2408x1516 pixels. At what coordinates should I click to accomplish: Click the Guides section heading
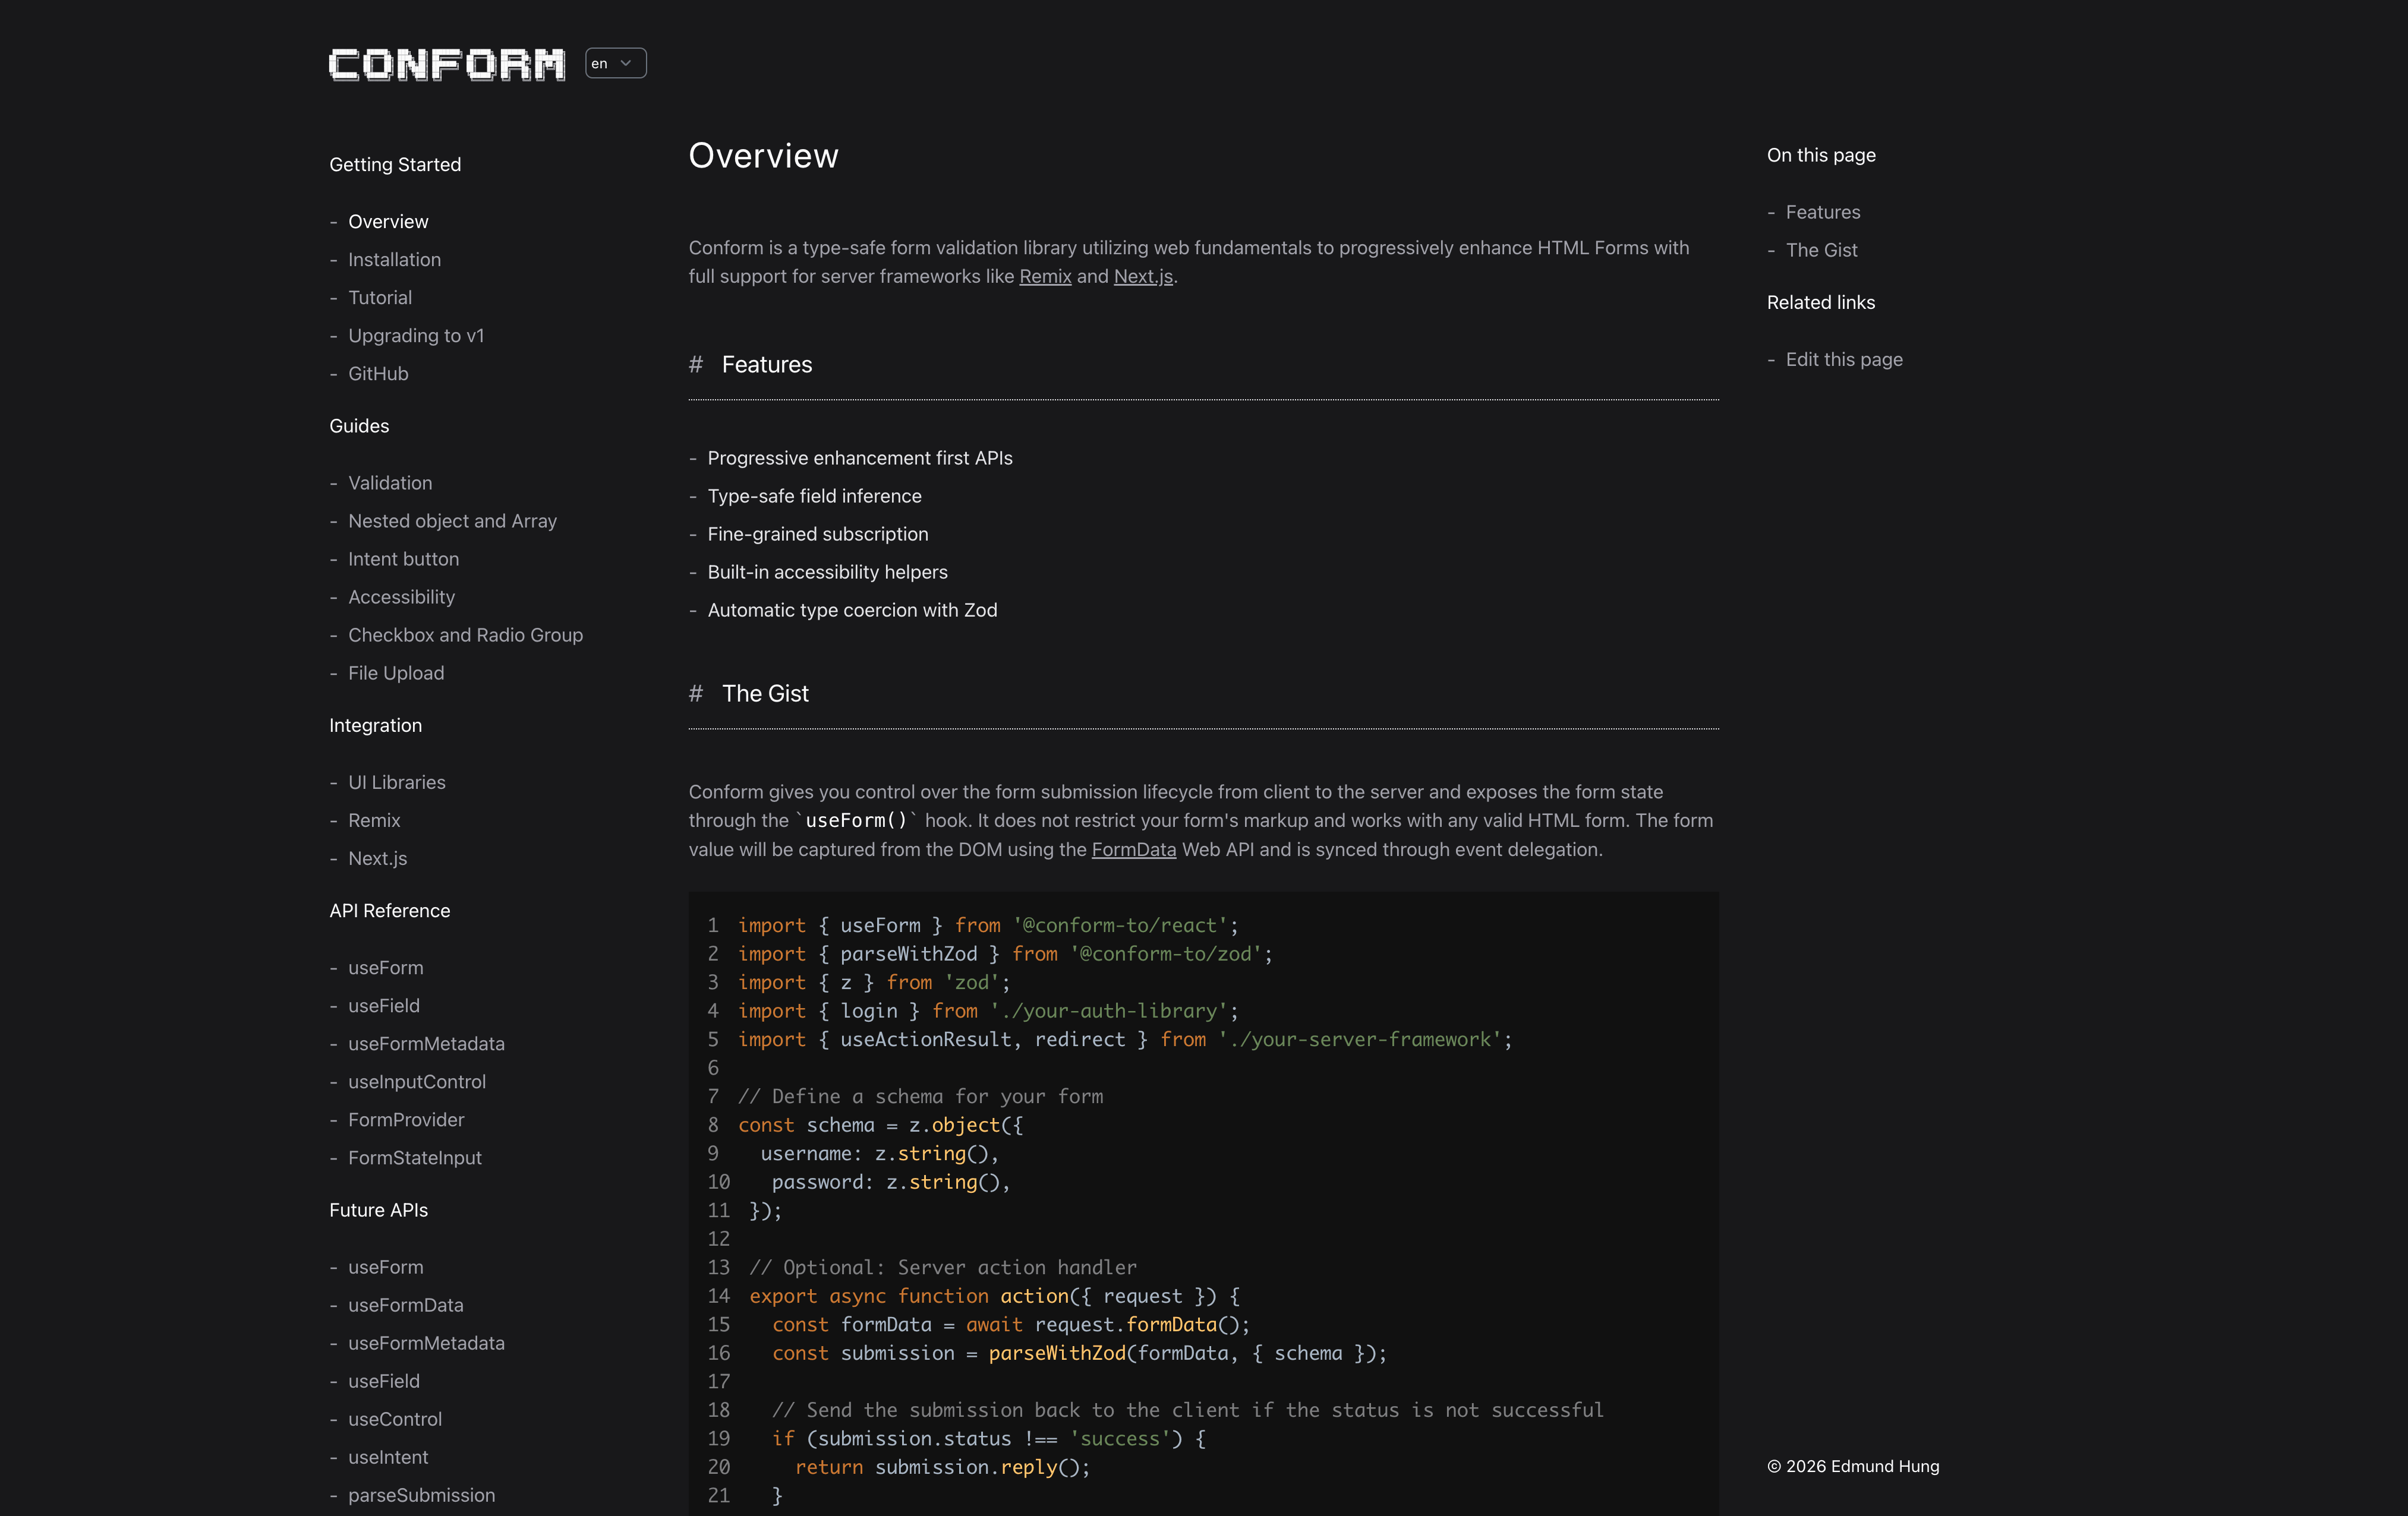(359, 426)
